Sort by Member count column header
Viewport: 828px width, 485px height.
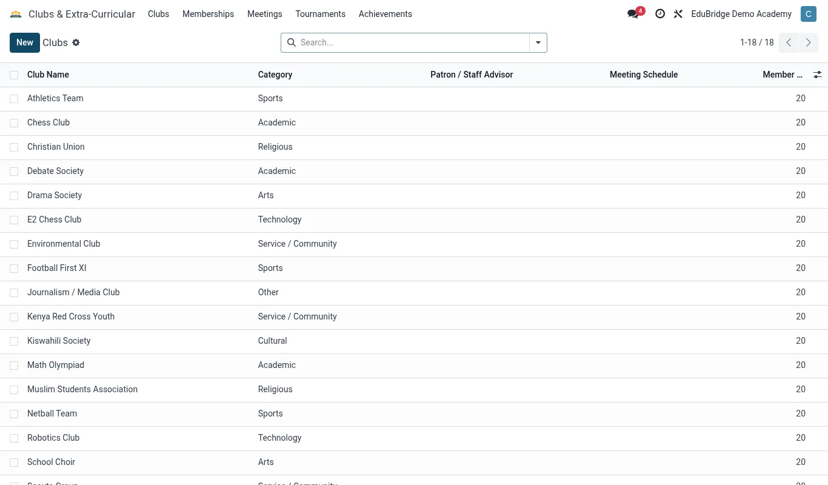(783, 75)
